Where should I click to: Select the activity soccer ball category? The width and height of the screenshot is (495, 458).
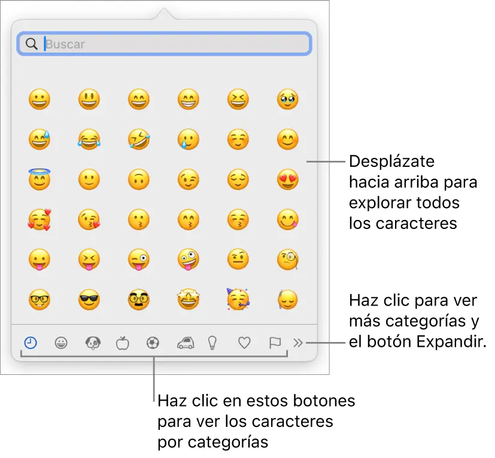(x=153, y=343)
